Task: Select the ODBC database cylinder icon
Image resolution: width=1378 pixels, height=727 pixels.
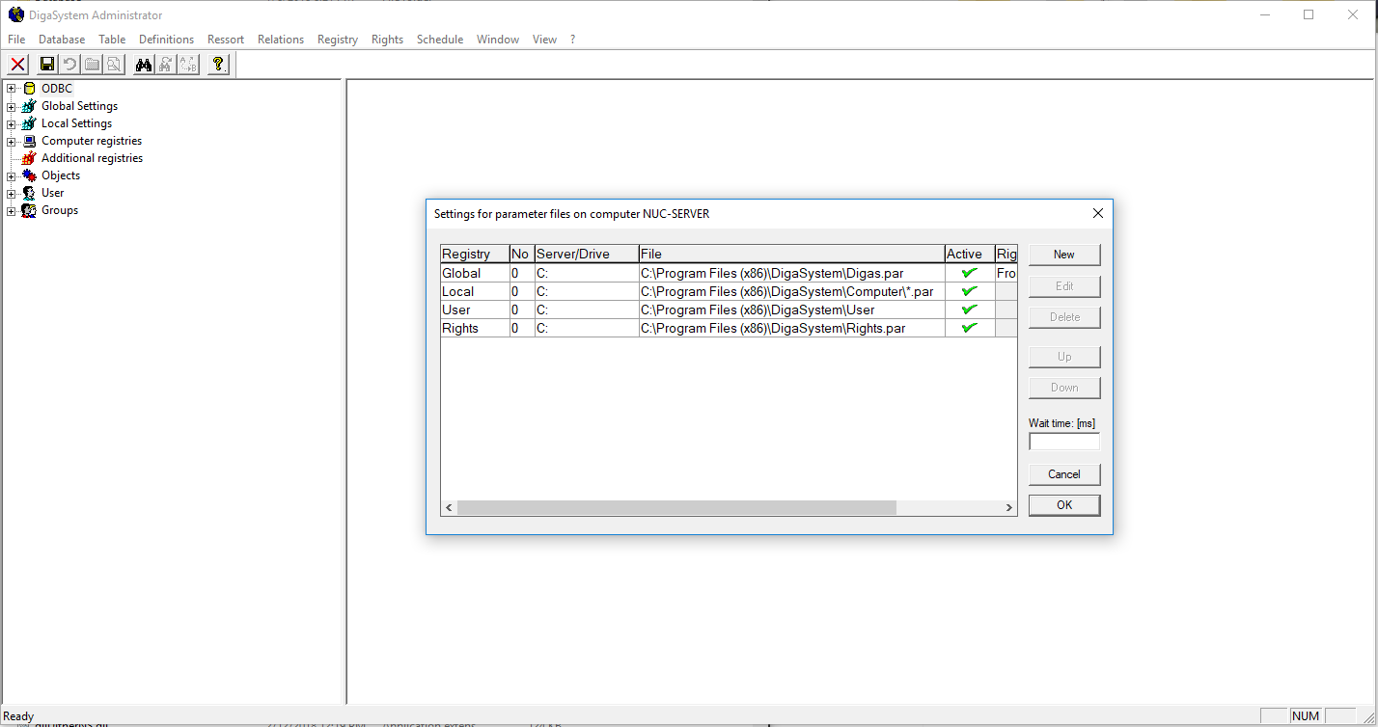Action: [x=29, y=89]
